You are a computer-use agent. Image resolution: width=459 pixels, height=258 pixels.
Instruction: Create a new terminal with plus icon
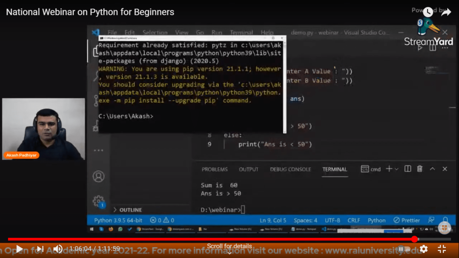(x=389, y=169)
